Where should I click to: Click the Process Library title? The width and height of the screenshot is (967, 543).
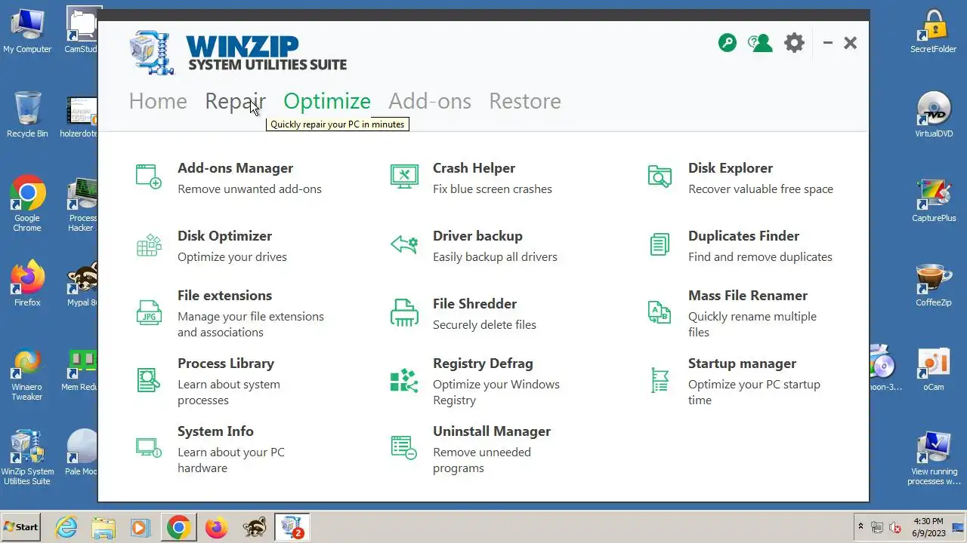pos(226,364)
